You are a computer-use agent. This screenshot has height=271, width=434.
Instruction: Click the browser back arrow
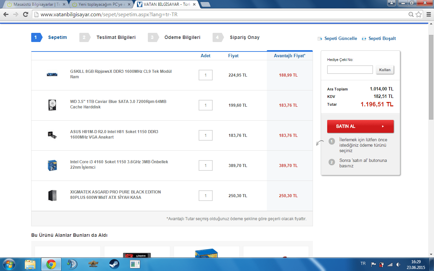(x=6, y=15)
